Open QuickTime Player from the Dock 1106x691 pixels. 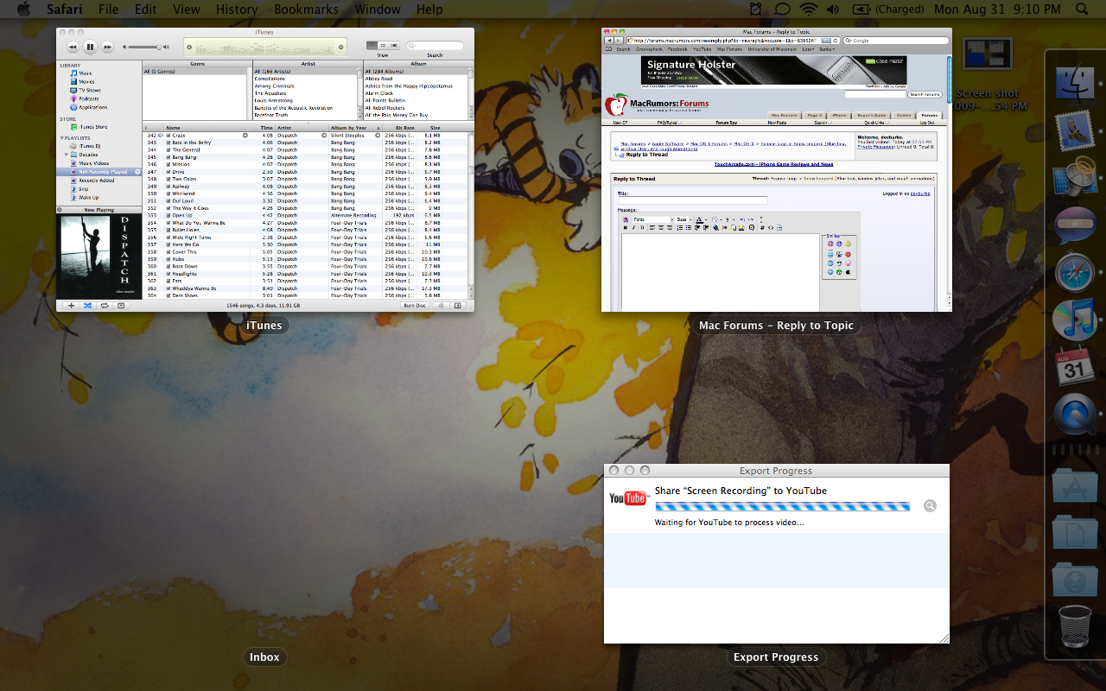pos(1074,415)
